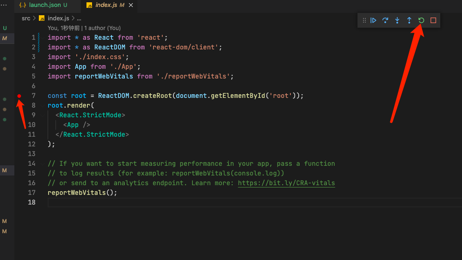Click the Step Out debug icon

[409, 20]
